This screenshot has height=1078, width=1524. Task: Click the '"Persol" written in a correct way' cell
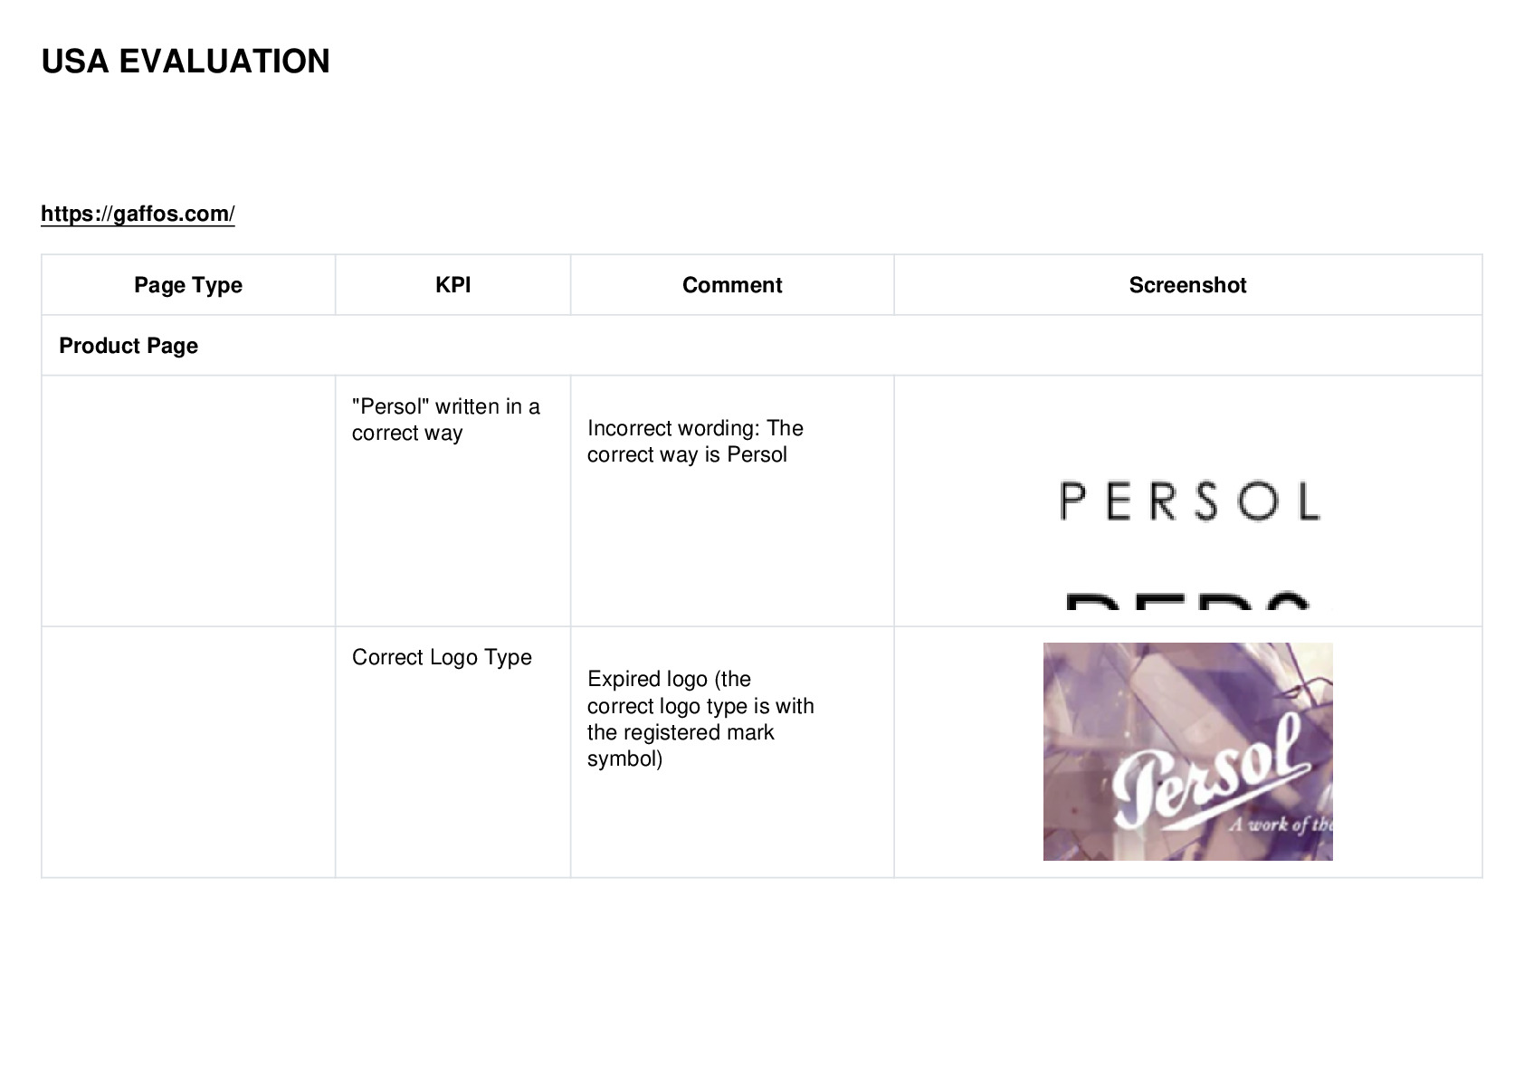pyautogui.click(x=446, y=420)
